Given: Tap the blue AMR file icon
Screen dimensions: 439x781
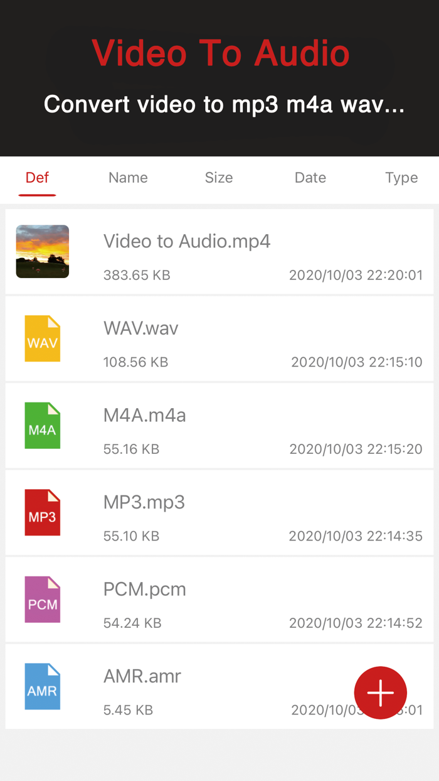Looking at the screenshot, I should [x=42, y=686].
